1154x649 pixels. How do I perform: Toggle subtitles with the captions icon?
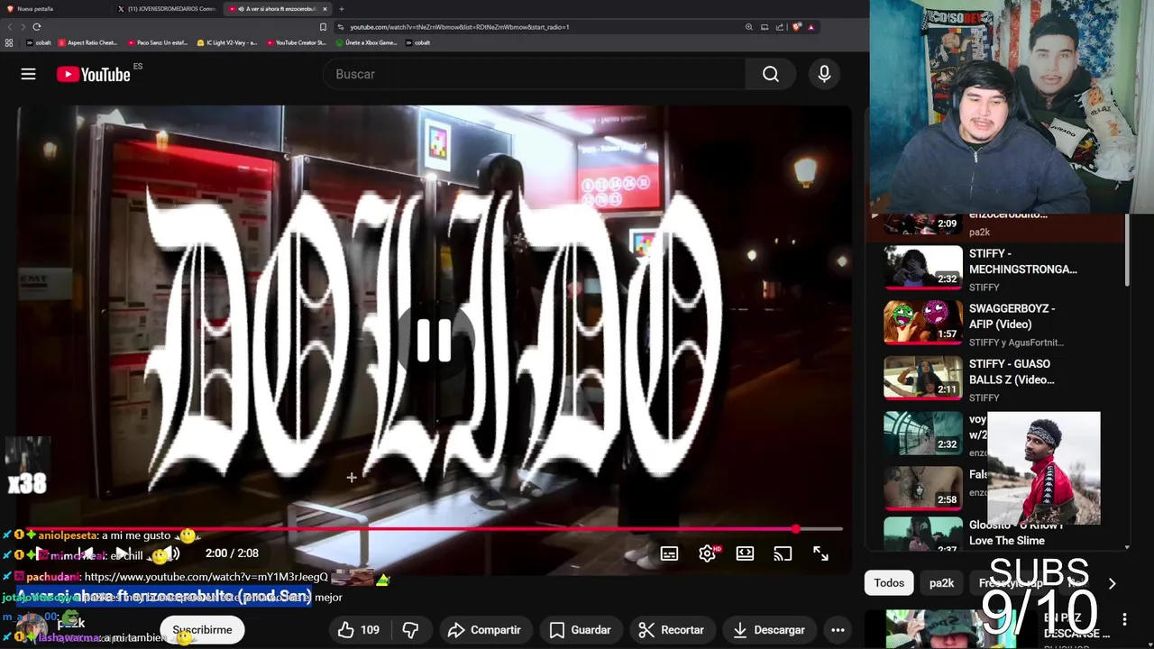(x=669, y=553)
